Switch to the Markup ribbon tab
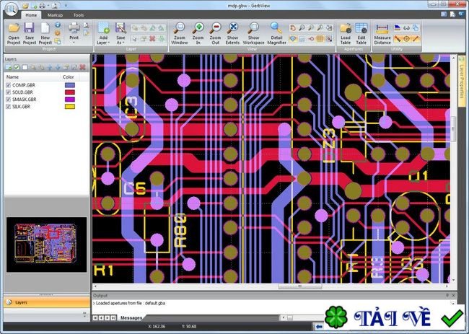The height and width of the screenshot is (334, 469). click(55, 14)
